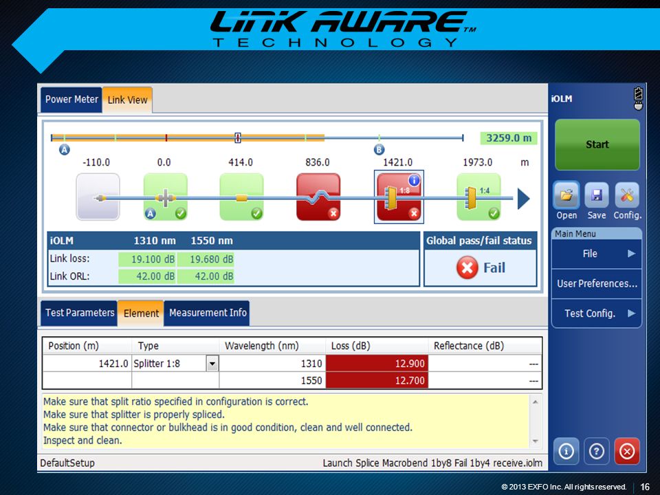The height and width of the screenshot is (495, 660).
Task: Switch to the Power Meter tab
Action: coord(71,99)
